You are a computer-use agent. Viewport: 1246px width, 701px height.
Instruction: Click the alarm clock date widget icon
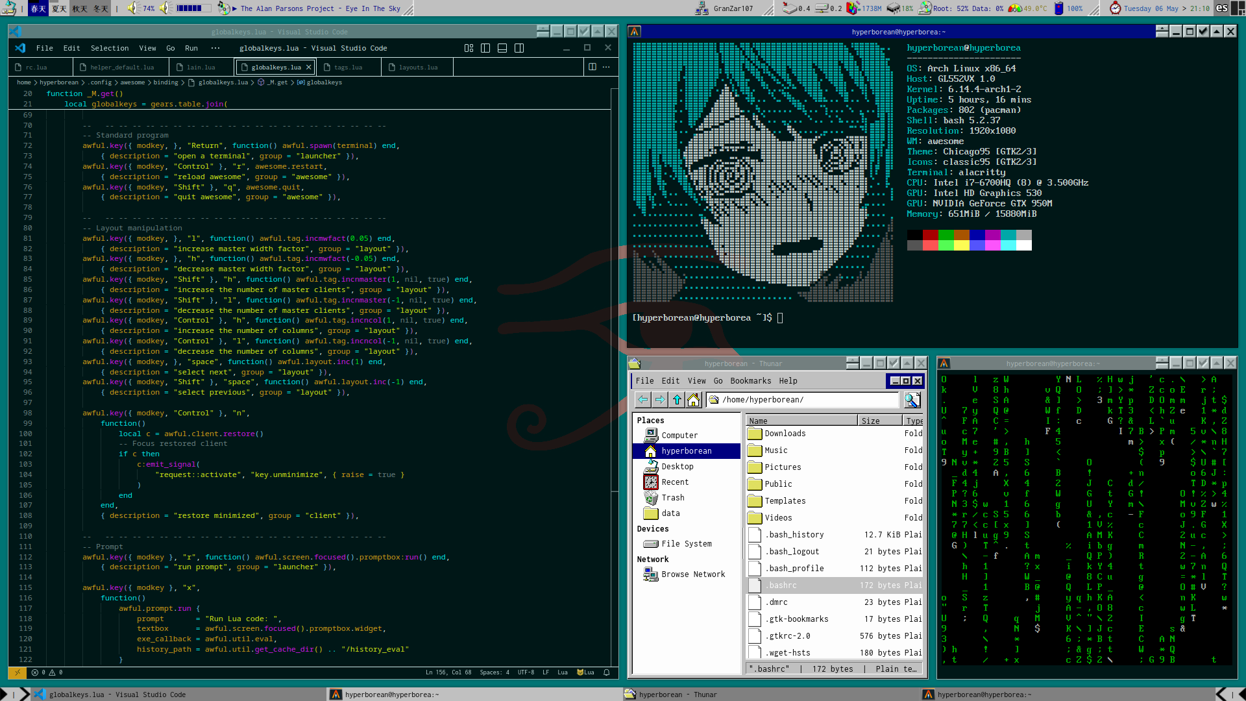[1115, 8]
